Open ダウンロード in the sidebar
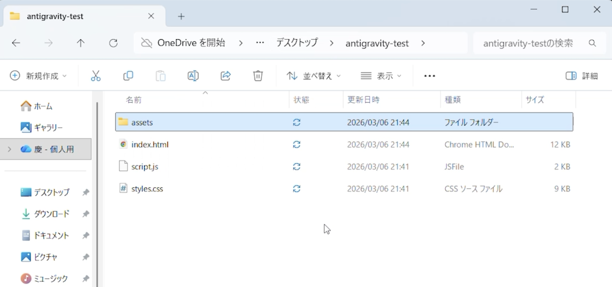Screen dimensions: 612x287 [x=51, y=214]
